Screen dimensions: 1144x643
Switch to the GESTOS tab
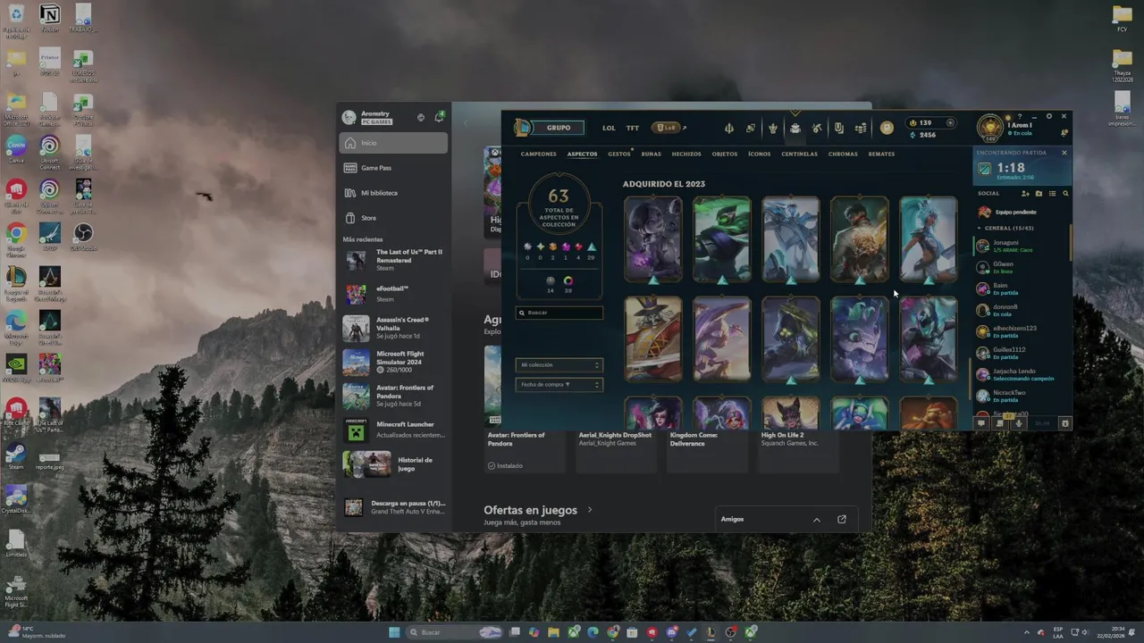619,154
